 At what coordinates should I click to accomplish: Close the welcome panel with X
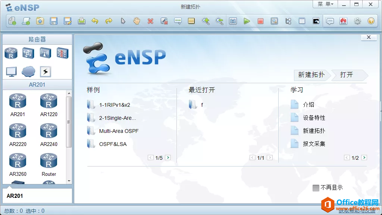point(369,37)
